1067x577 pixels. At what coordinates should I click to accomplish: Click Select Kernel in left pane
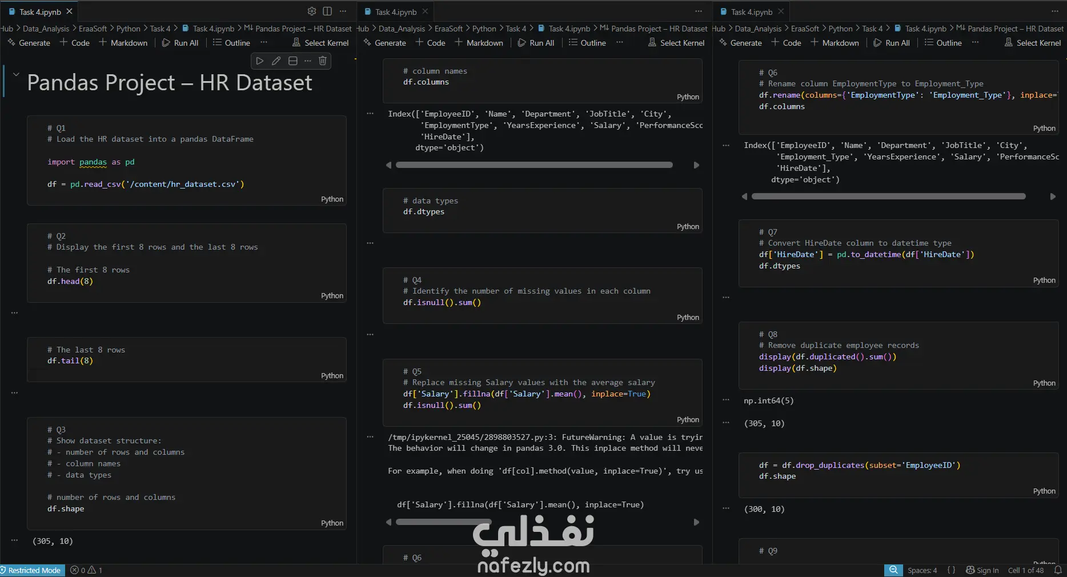point(320,43)
